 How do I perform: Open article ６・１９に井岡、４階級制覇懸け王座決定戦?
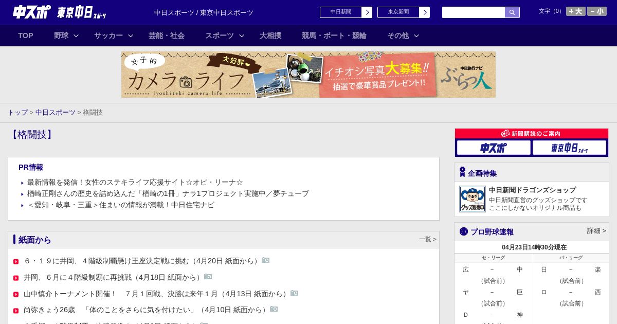[142, 261]
